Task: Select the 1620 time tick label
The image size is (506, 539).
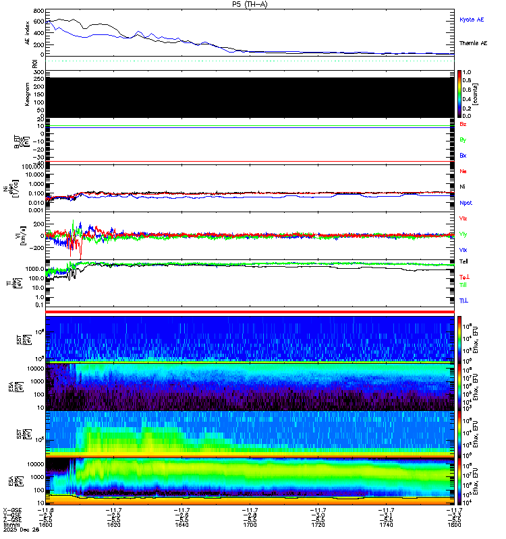Action: click(113, 525)
